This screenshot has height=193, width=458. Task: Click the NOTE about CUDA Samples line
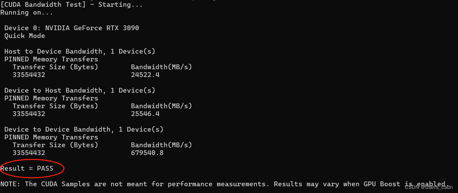click(223, 184)
